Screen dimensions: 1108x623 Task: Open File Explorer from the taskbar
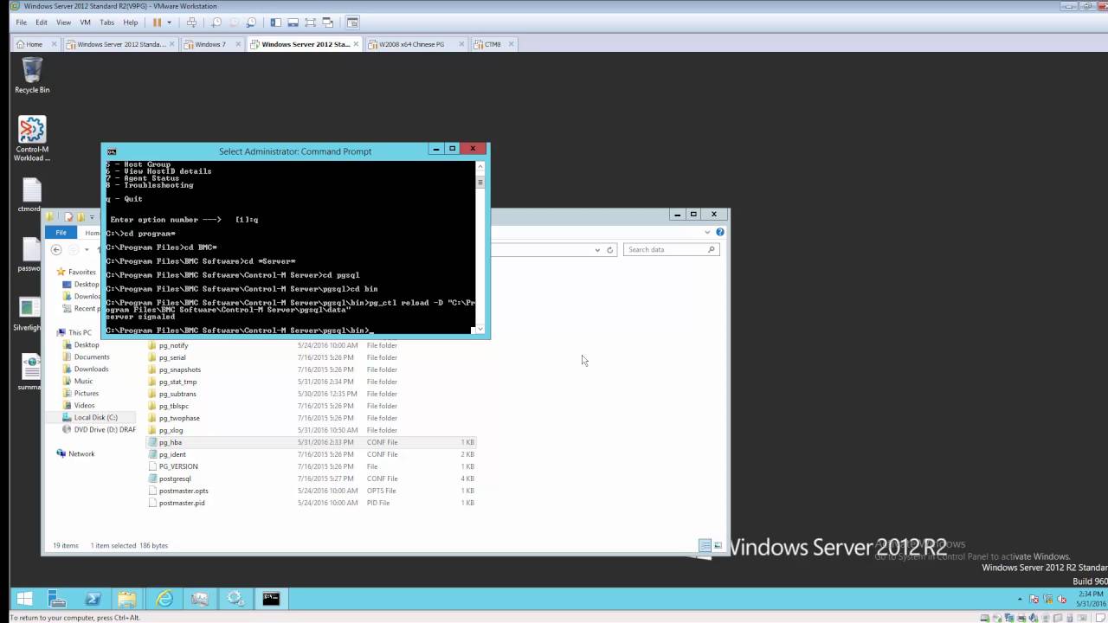tap(127, 599)
